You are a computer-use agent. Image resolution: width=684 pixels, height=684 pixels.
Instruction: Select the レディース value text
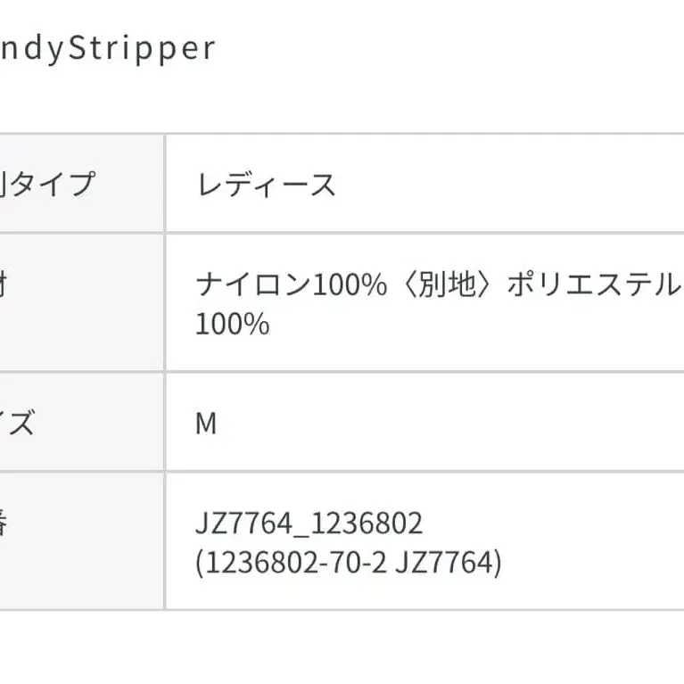click(266, 185)
